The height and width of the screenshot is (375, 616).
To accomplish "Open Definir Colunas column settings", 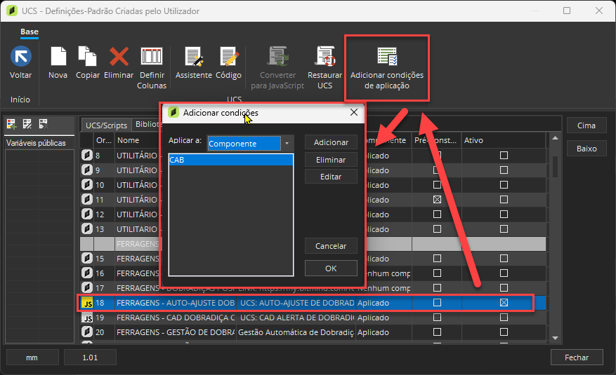I will coord(152,57).
